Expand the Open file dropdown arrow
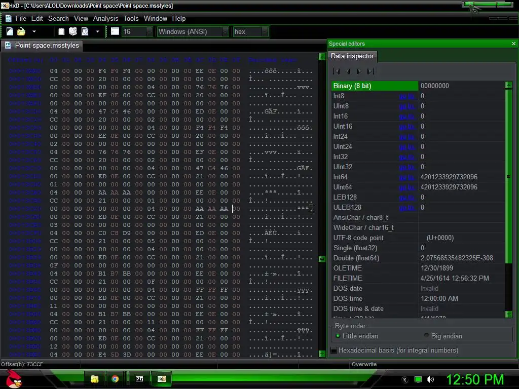The image size is (519, 389). click(34, 31)
